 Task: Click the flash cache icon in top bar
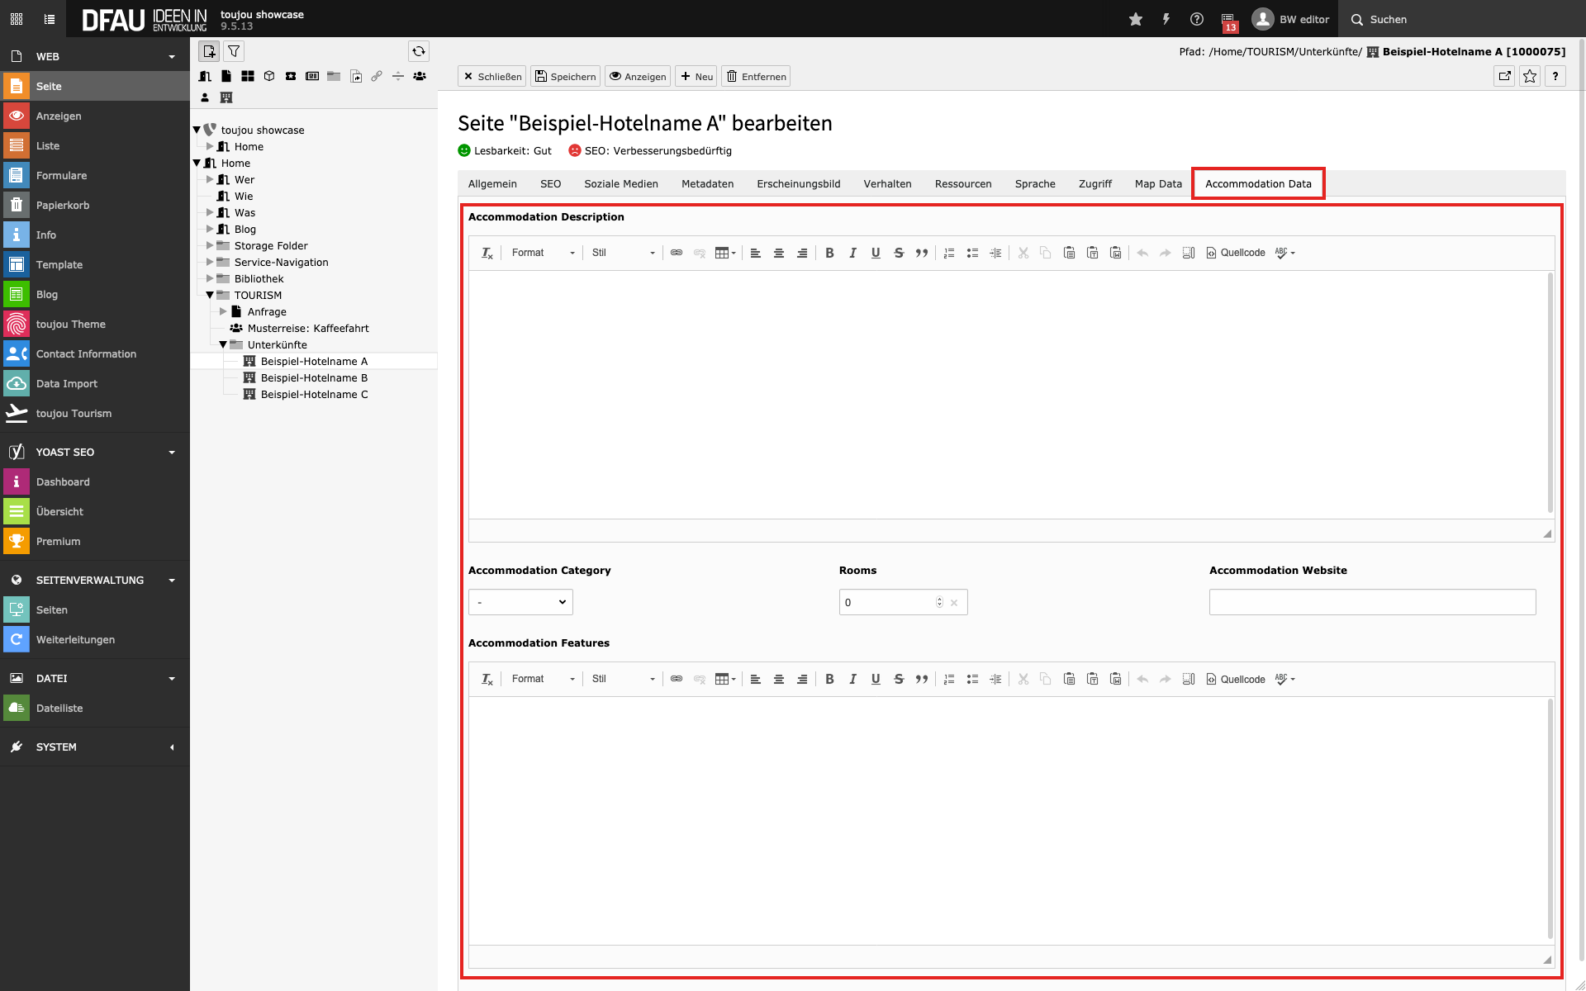point(1166,19)
